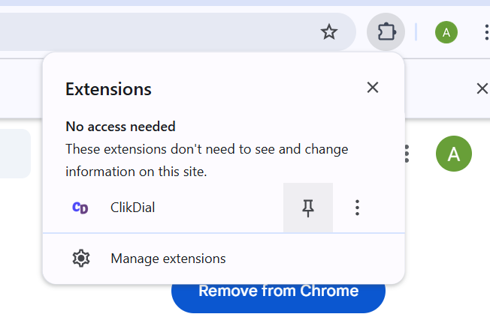Open the large green account avatar on page
The height and width of the screenshot is (317, 490).
(x=454, y=154)
